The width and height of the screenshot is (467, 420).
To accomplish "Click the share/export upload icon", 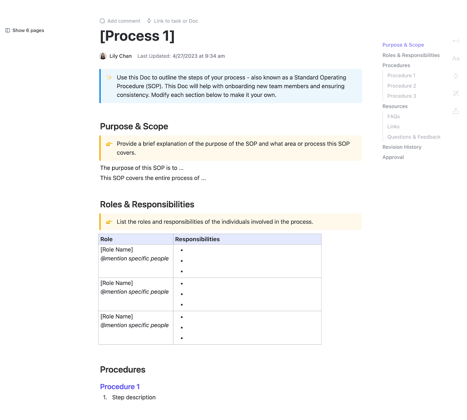I will 456,111.
